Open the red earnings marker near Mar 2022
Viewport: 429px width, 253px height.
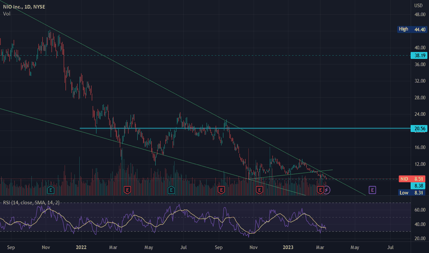[127, 190]
